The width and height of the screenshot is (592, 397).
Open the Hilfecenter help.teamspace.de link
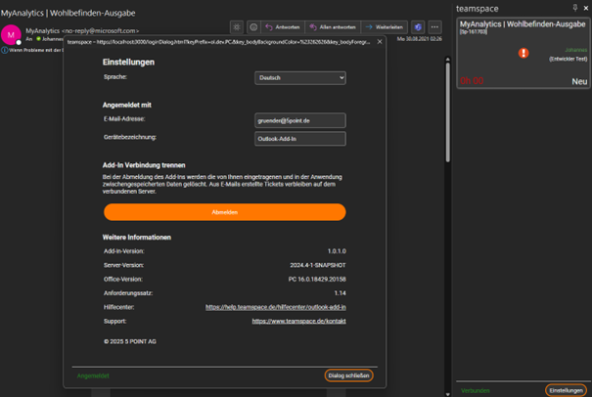276,307
